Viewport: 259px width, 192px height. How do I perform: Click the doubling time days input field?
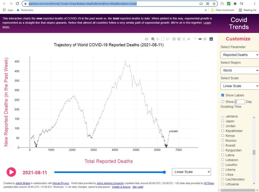click(240, 102)
